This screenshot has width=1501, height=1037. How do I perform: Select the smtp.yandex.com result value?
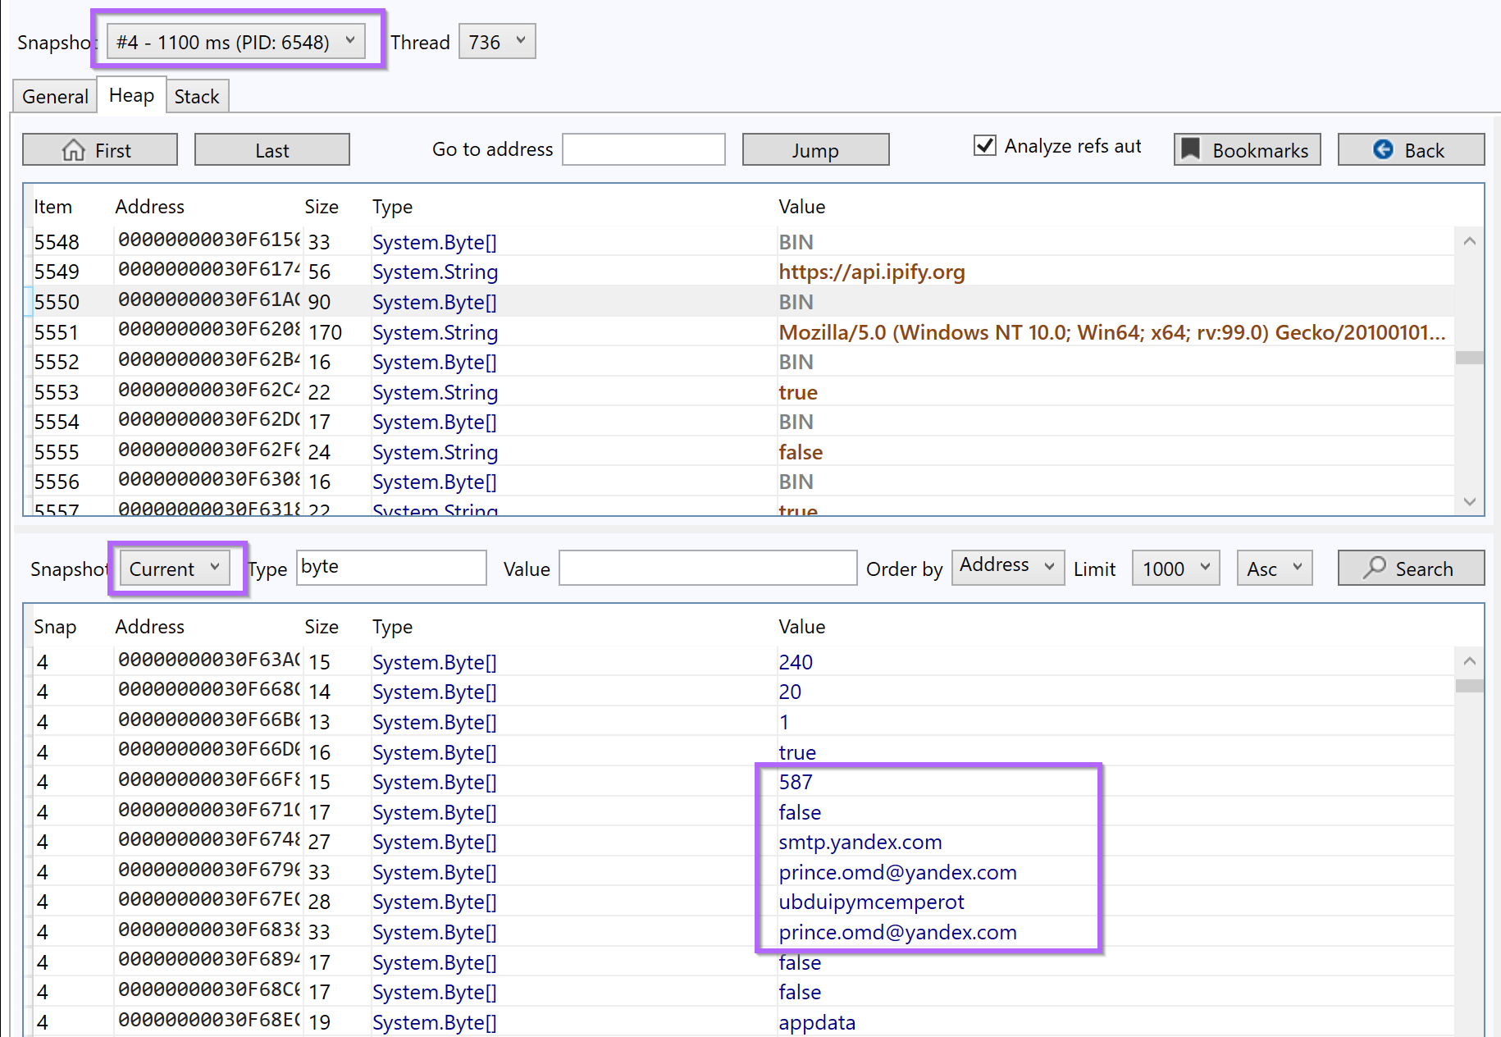coord(860,842)
